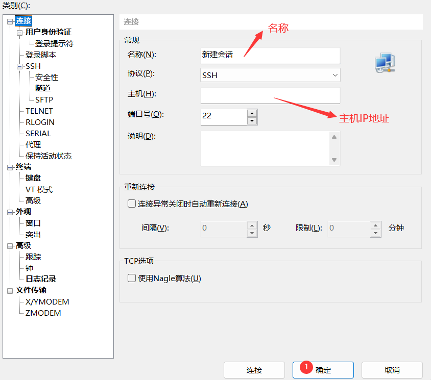
Task: Select the 文件传输 category
Action: coord(31,290)
